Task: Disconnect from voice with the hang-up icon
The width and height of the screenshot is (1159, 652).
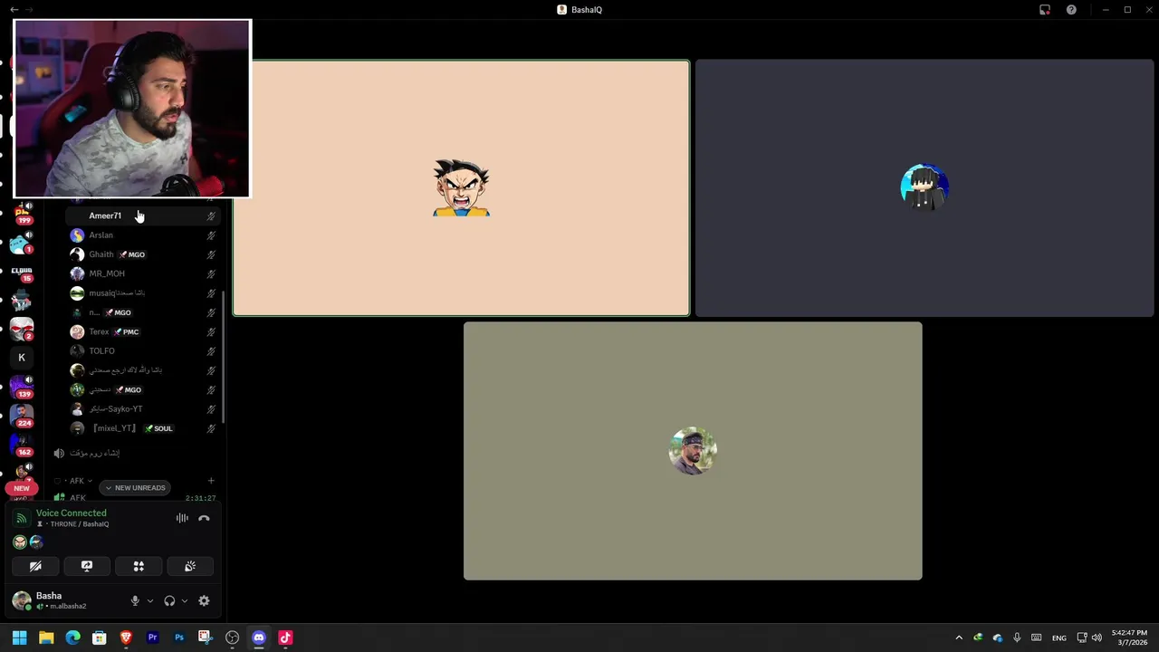Action: pos(204,519)
